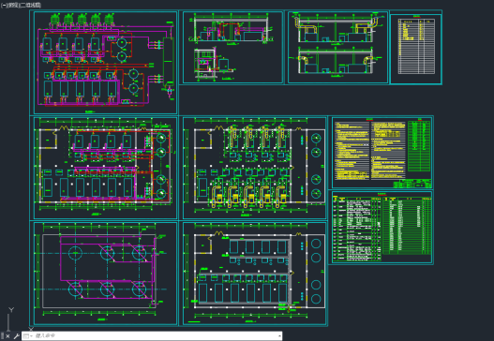Open recent commands dropdown in command line

[x=28, y=336]
